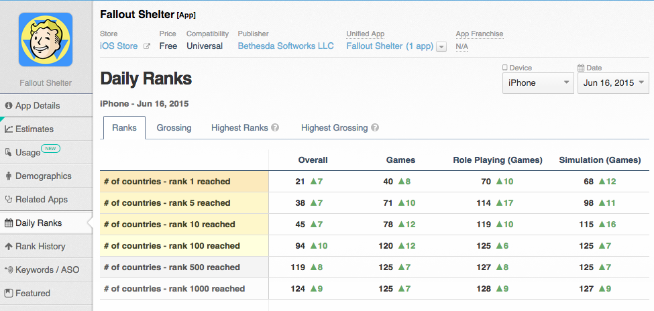This screenshot has width=654, height=311.
Task: Click the Overall column header
Action: click(x=313, y=160)
